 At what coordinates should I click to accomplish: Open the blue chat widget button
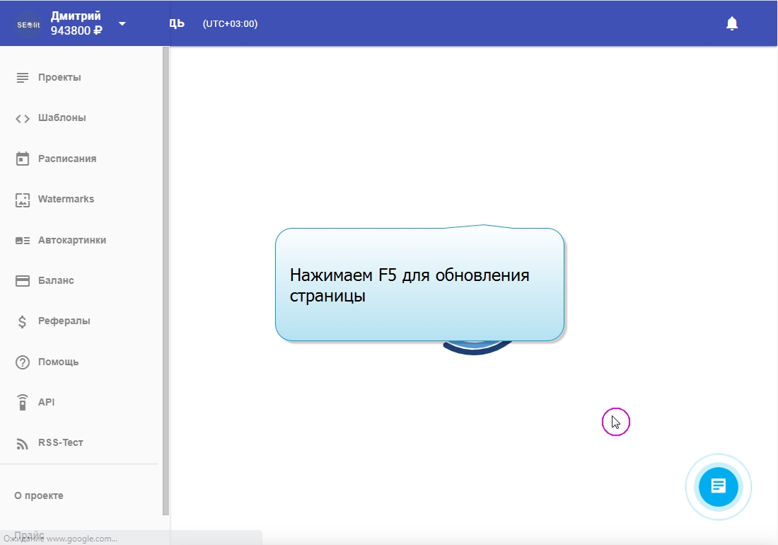[x=718, y=486]
